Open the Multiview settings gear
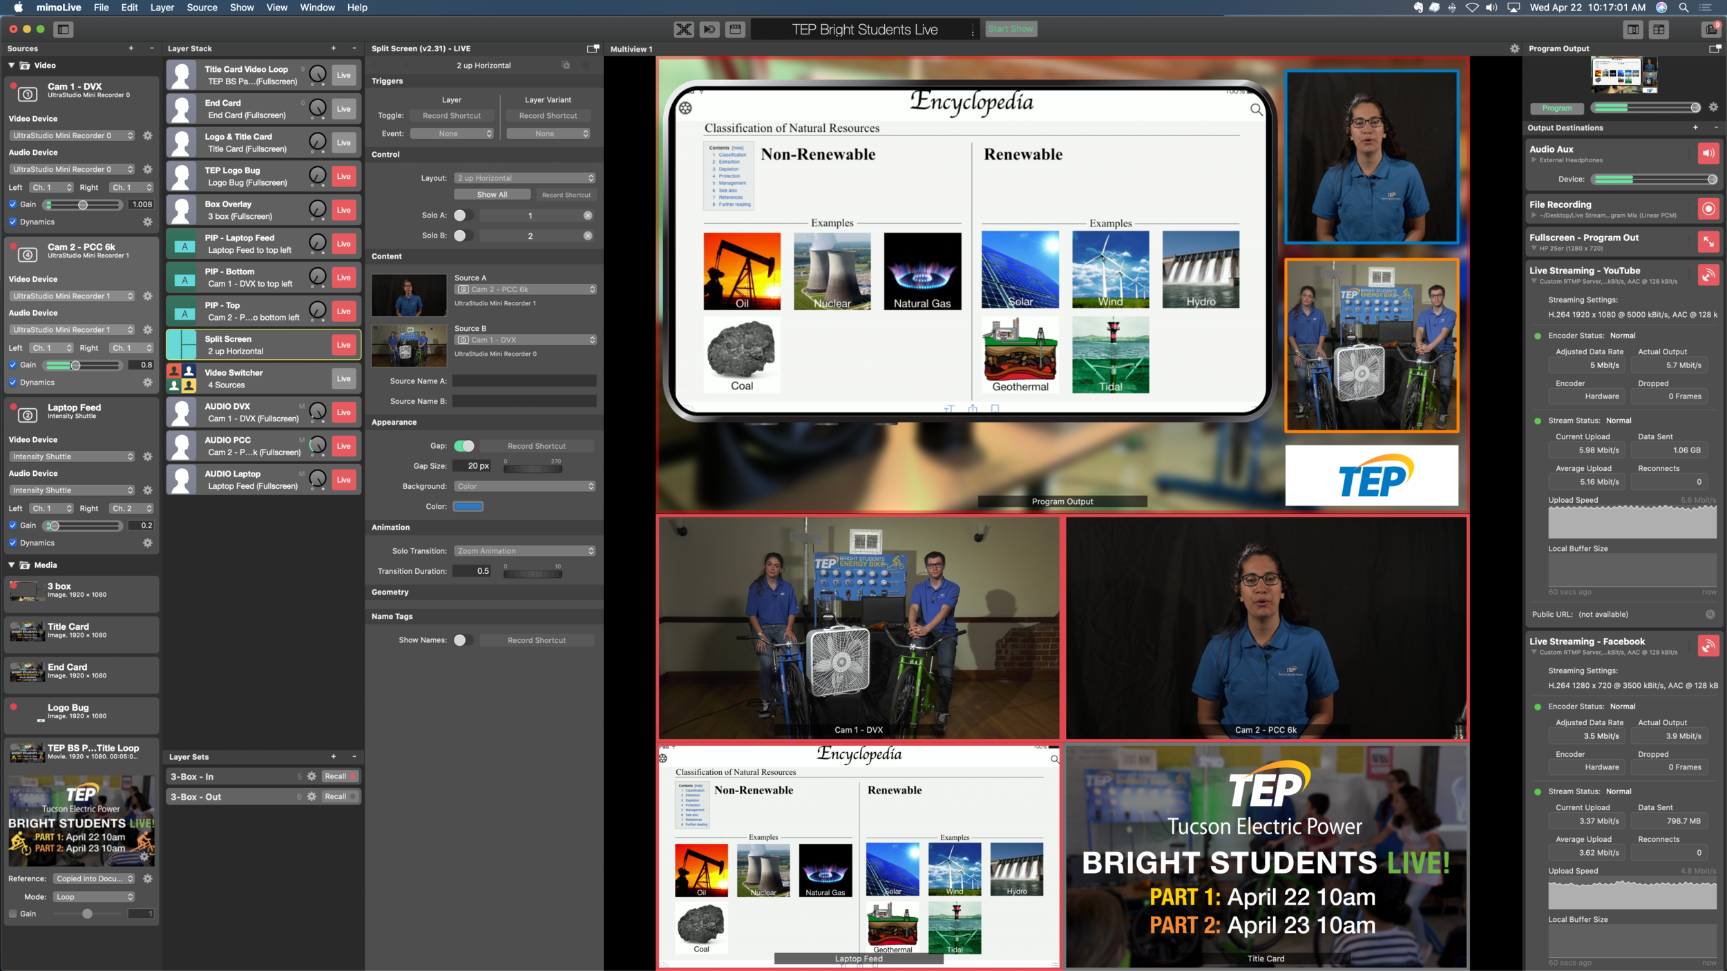This screenshot has width=1727, height=971. point(1514,49)
